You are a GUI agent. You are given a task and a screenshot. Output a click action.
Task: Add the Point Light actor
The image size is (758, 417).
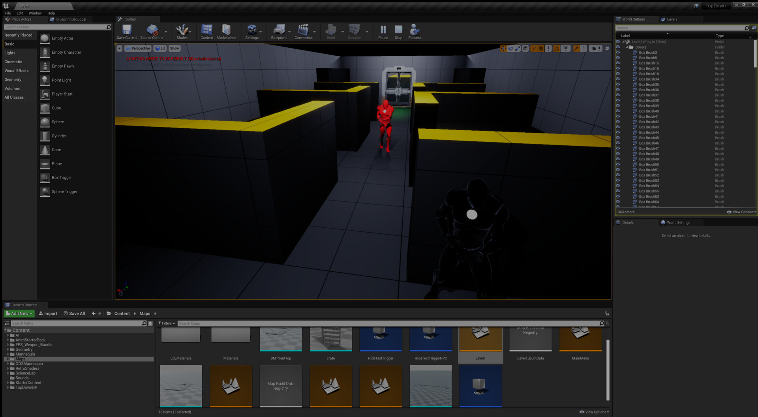pyautogui.click(x=61, y=80)
